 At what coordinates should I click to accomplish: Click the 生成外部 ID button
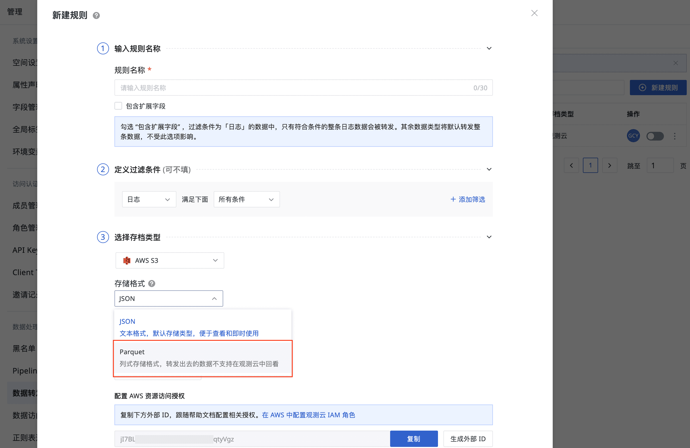click(x=468, y=438)
